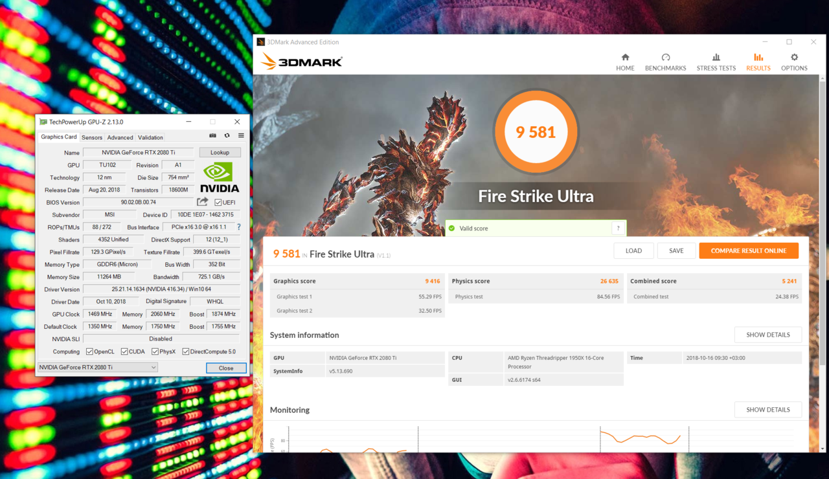Click the Graphics test 1 FPS row

click(358, 296)
